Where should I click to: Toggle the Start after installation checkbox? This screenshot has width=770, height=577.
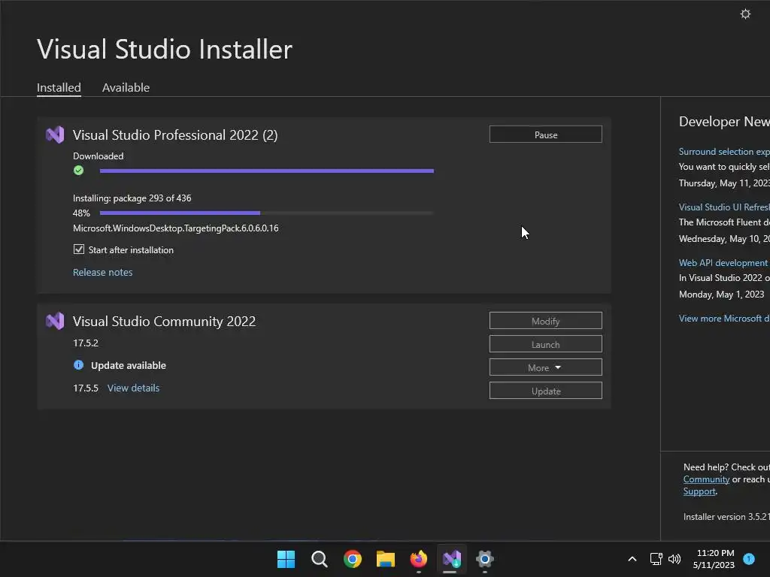(78, 249)
